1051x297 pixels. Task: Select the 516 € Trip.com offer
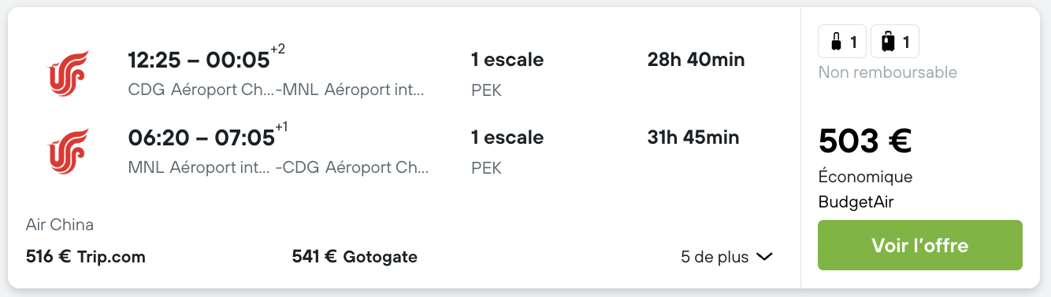(x=86, y=257)
